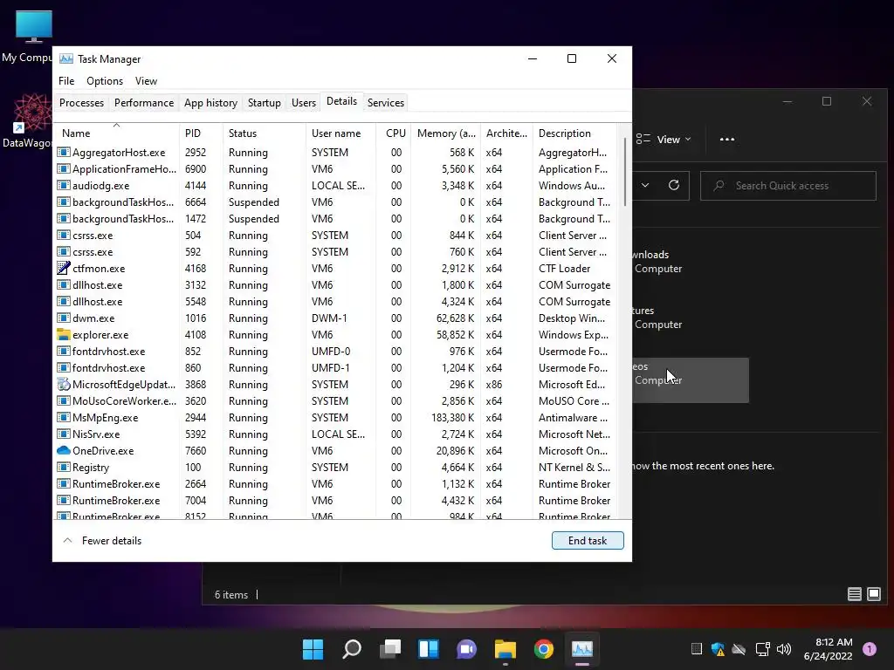Open the File menu
The height and width of the screenshot is (670, 894).
pos(66,81)
